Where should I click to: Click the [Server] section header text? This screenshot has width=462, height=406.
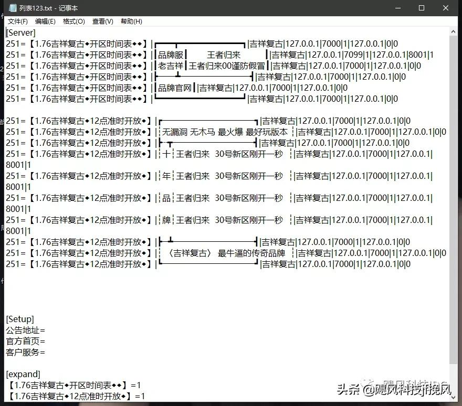(x=20, y=33)
